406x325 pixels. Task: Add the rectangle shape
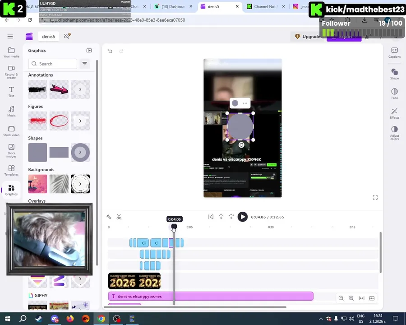click(x=59, y=153)
